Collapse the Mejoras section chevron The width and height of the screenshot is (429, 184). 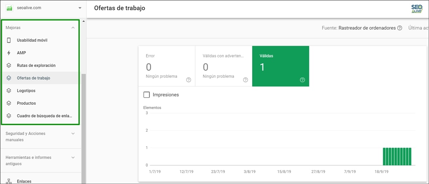[73, 28]
